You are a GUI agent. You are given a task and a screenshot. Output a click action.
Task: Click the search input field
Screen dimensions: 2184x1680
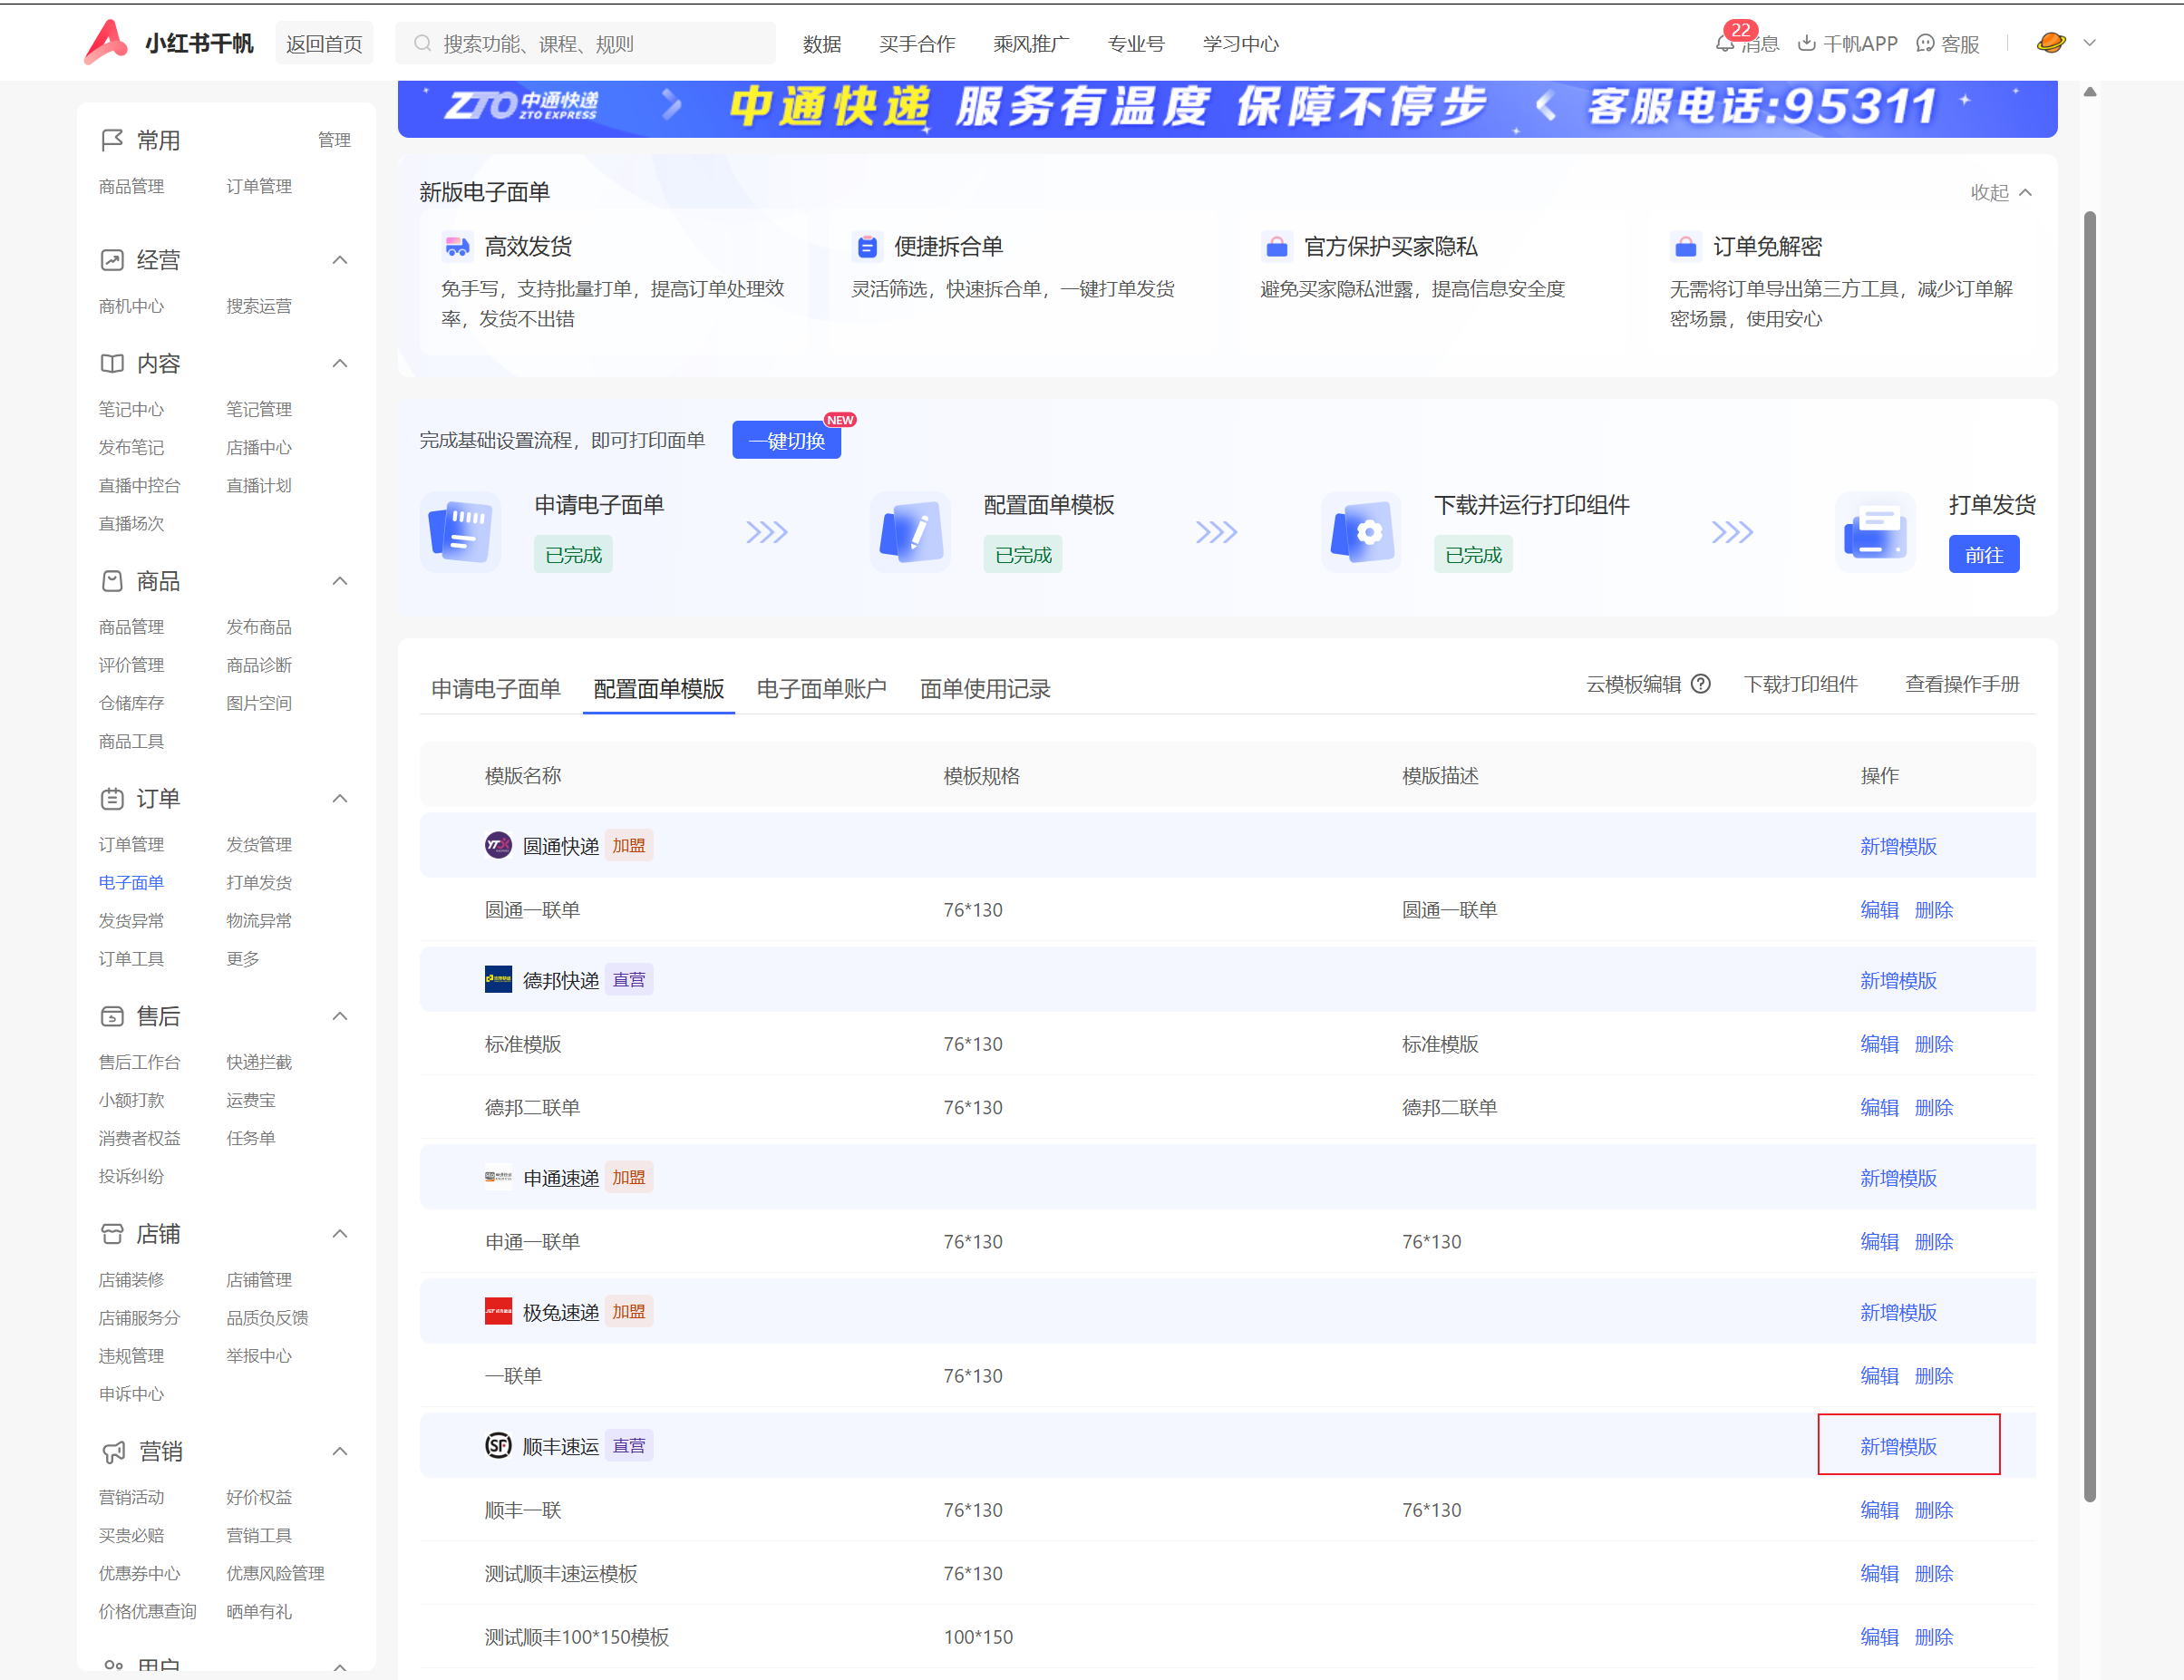click(x=586, y=44)
